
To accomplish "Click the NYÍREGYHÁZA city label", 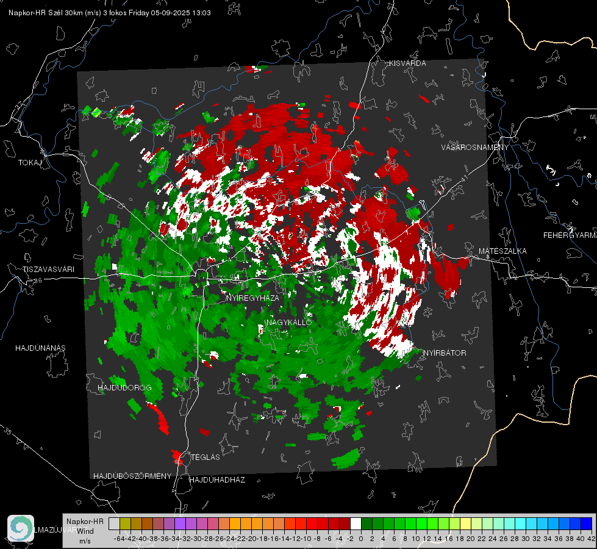I will click(252, 298).
